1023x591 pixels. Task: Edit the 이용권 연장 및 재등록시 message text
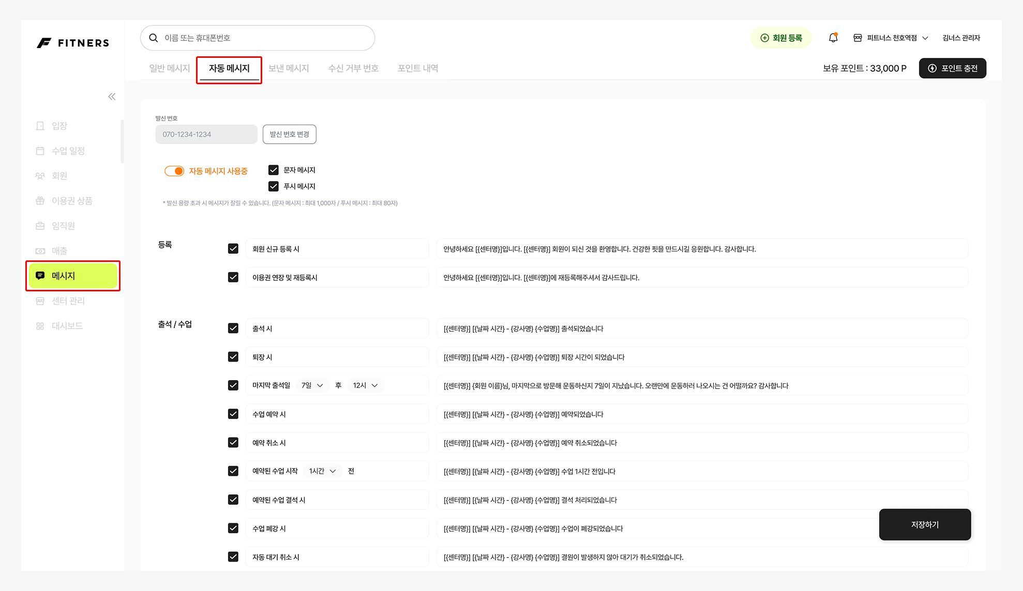click(702, 277)
